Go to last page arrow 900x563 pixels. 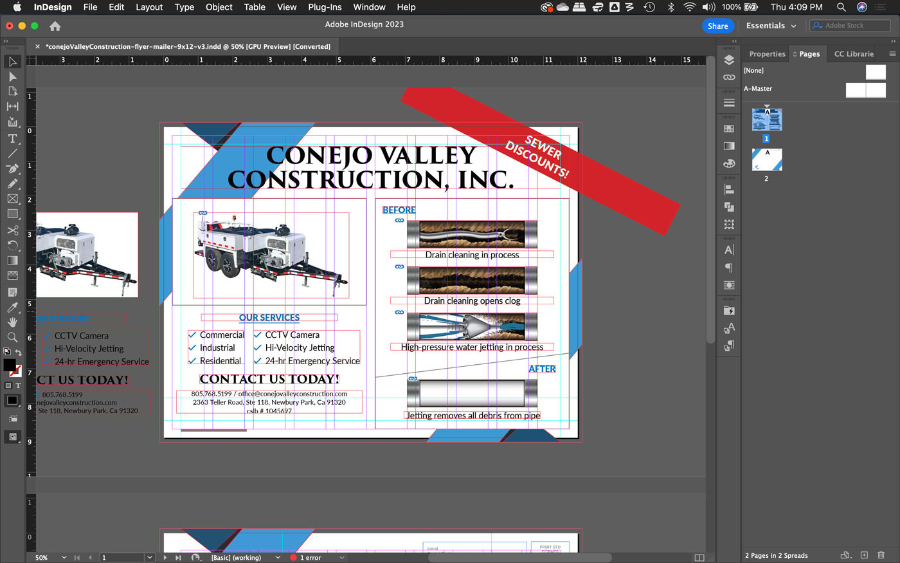178,557
